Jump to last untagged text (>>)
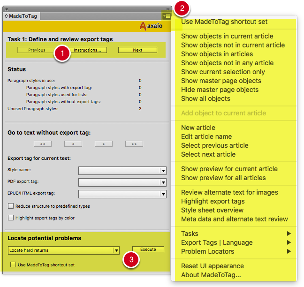Screen dimensions: 304x287 tap(134, 144)
